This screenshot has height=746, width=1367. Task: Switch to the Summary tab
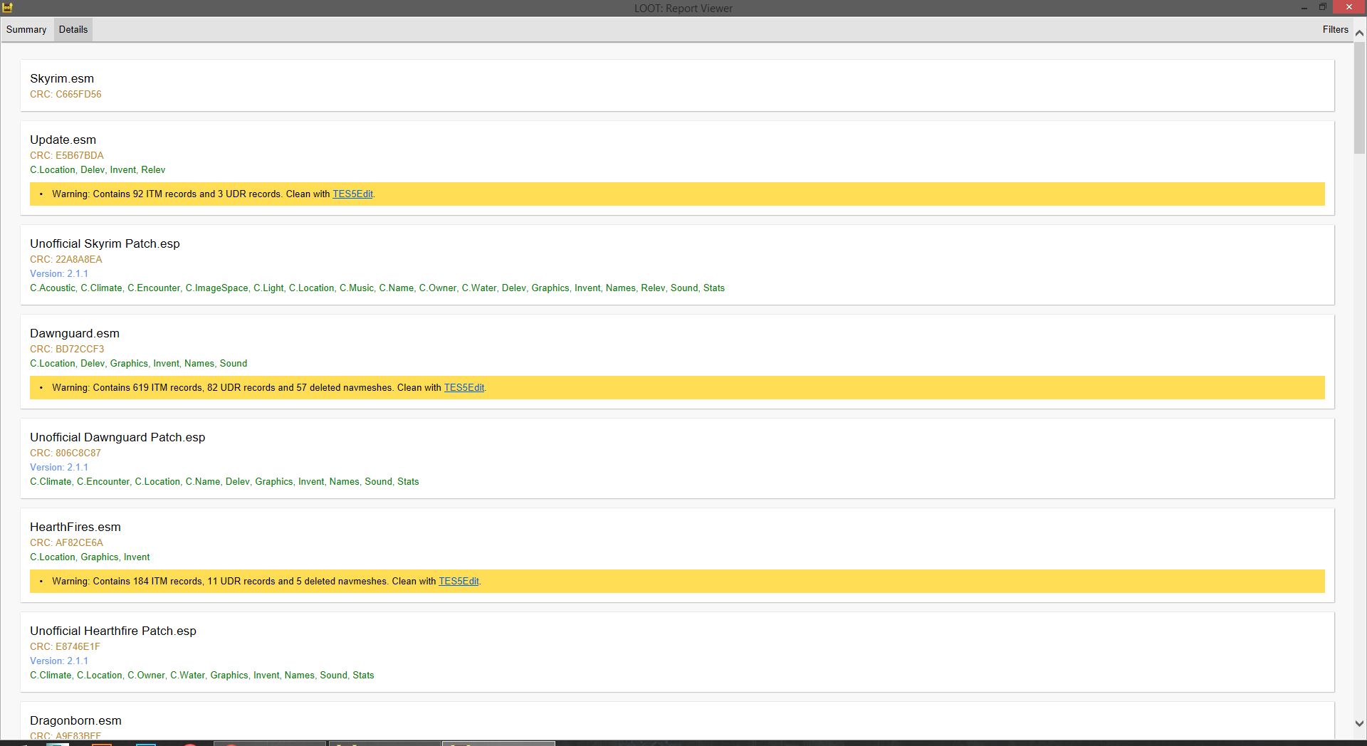pos(26,29)
